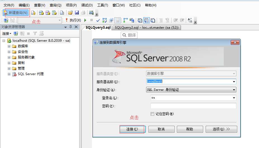Open the 社区(C) menu
This screenshot has height=148, width=259.
tap(135, 5)
